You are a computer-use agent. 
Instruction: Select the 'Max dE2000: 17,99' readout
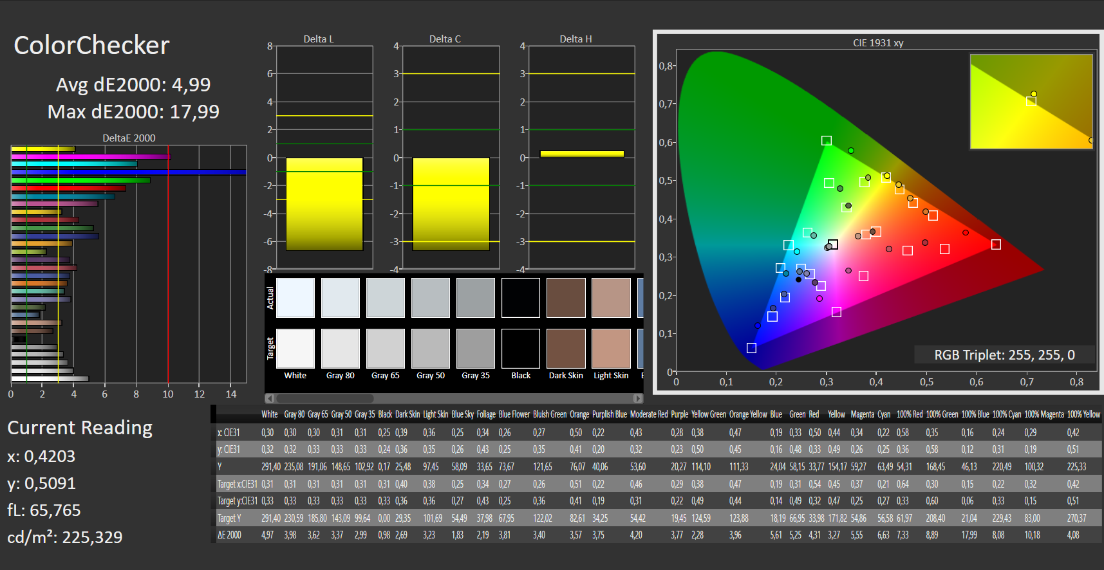point(133,111)
